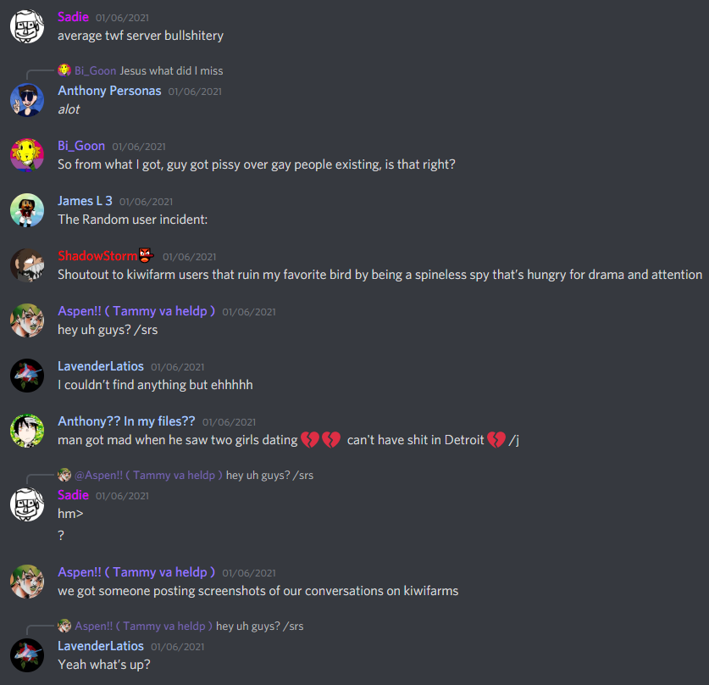Click first broken heart emoji after 'dating'
Image resolution: width=709 pixels, height=685 pixels.
coord(310,440)
